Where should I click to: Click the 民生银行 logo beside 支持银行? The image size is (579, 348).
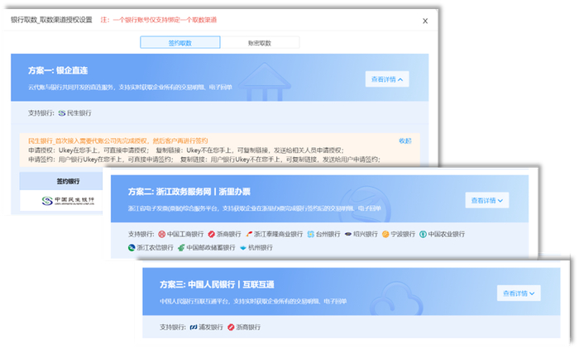point(62,113)
